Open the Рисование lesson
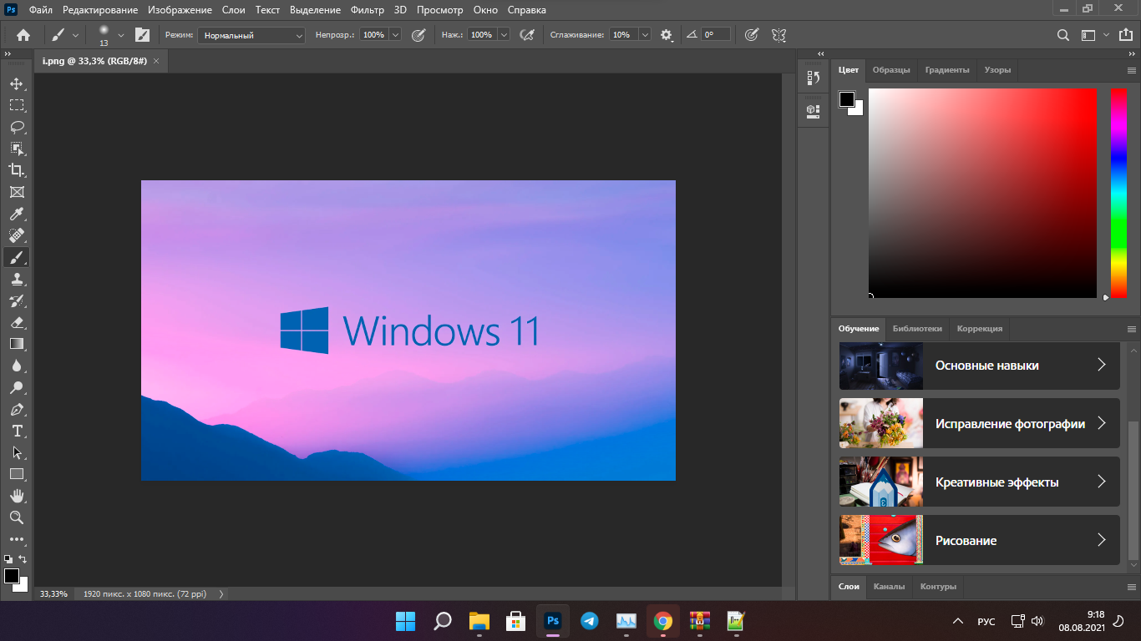1141x641 pixels. [979, 541]
